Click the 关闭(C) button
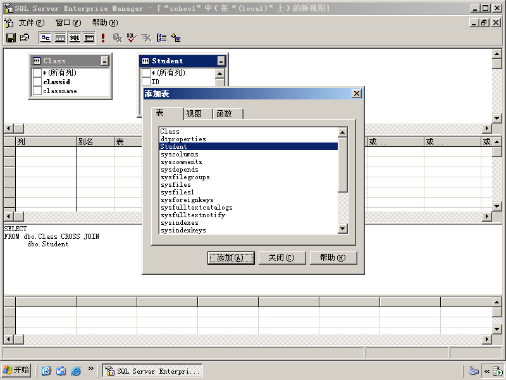Image resolution: width=506 pixels, height=380 pixels. 282,258
